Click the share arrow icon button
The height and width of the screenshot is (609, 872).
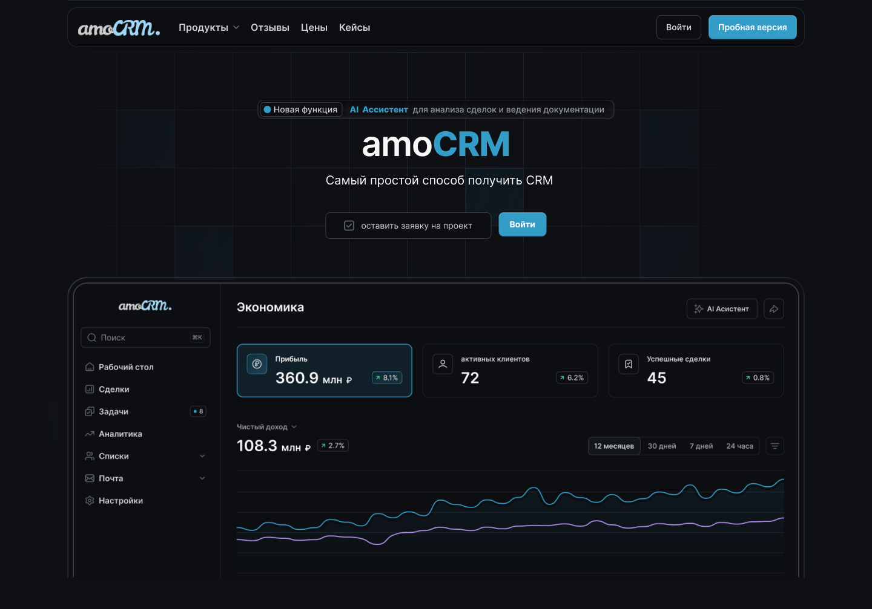pos(774,308)
